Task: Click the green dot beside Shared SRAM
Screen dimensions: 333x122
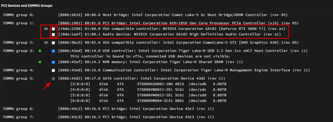Action: pos(40,62)
